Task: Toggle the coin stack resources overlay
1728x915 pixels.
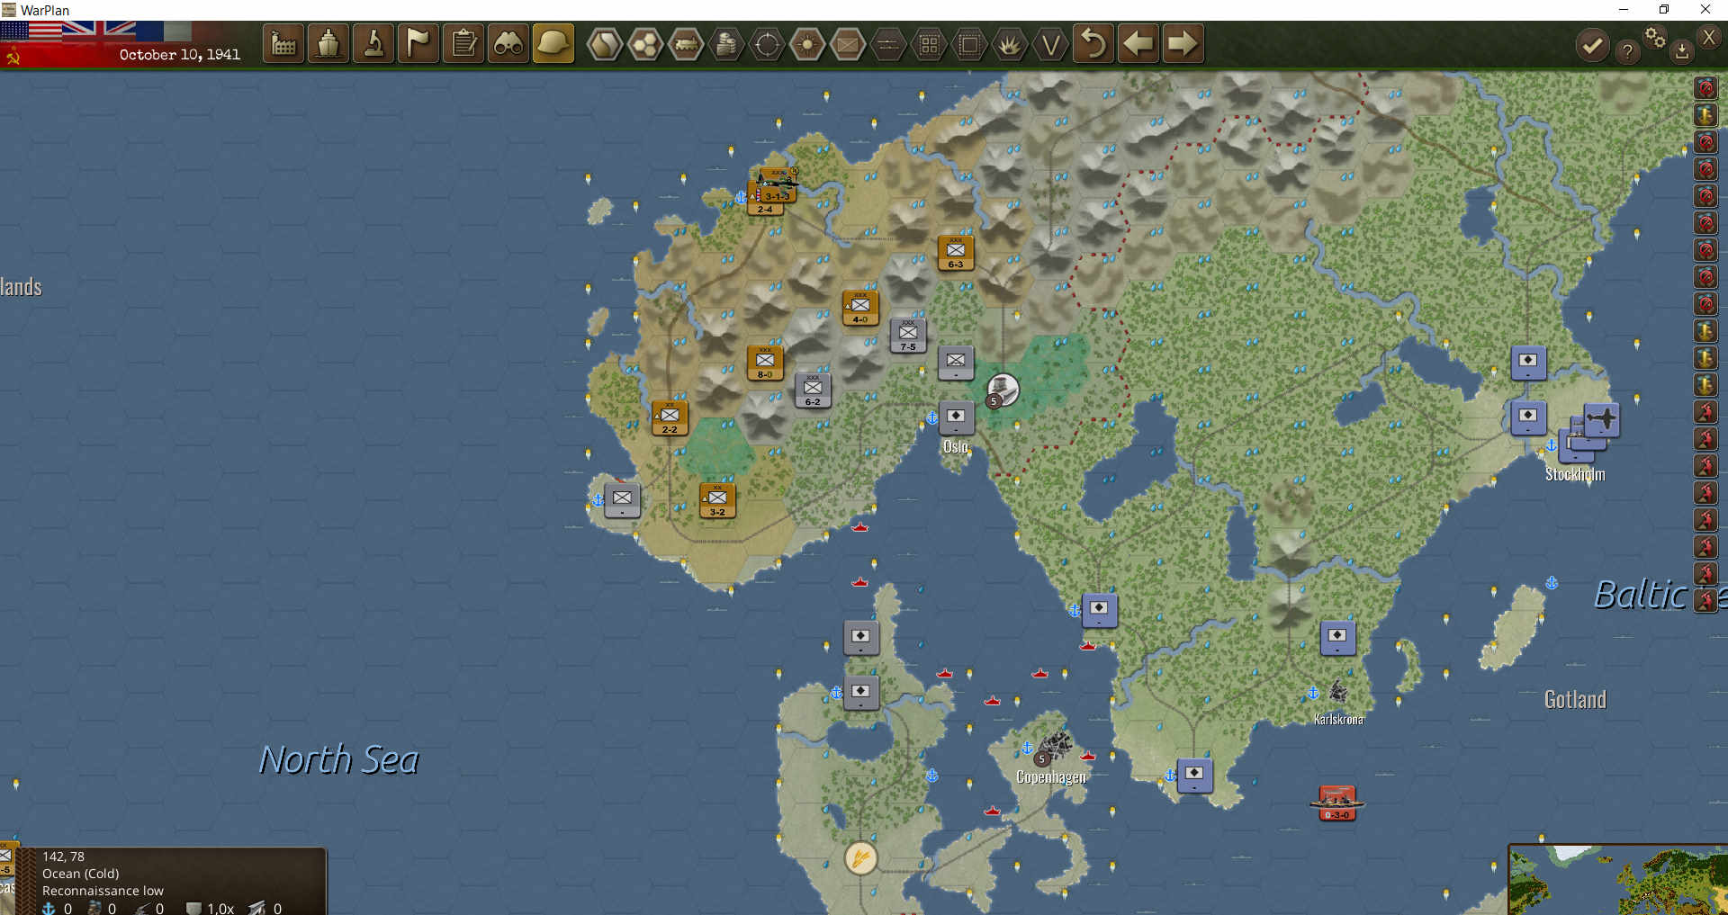Action: tap(726, 44)
